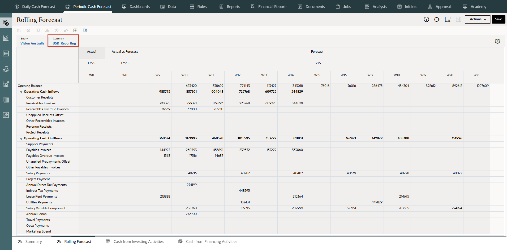Open the Reports tab
The height and width of the screenshot is (250, 507).
point(230,7)
